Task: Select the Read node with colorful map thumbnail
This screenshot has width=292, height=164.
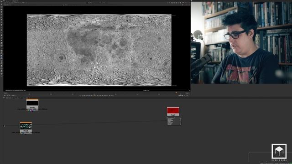Action: pos(26,128)
